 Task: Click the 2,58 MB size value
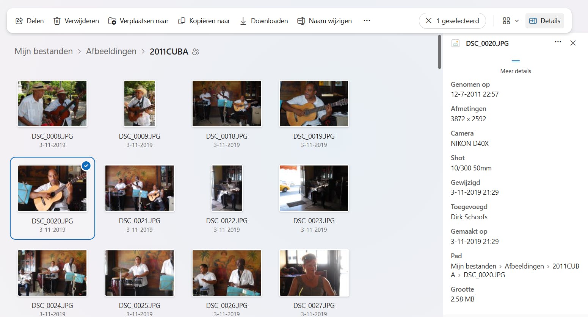tap(463, 299)
